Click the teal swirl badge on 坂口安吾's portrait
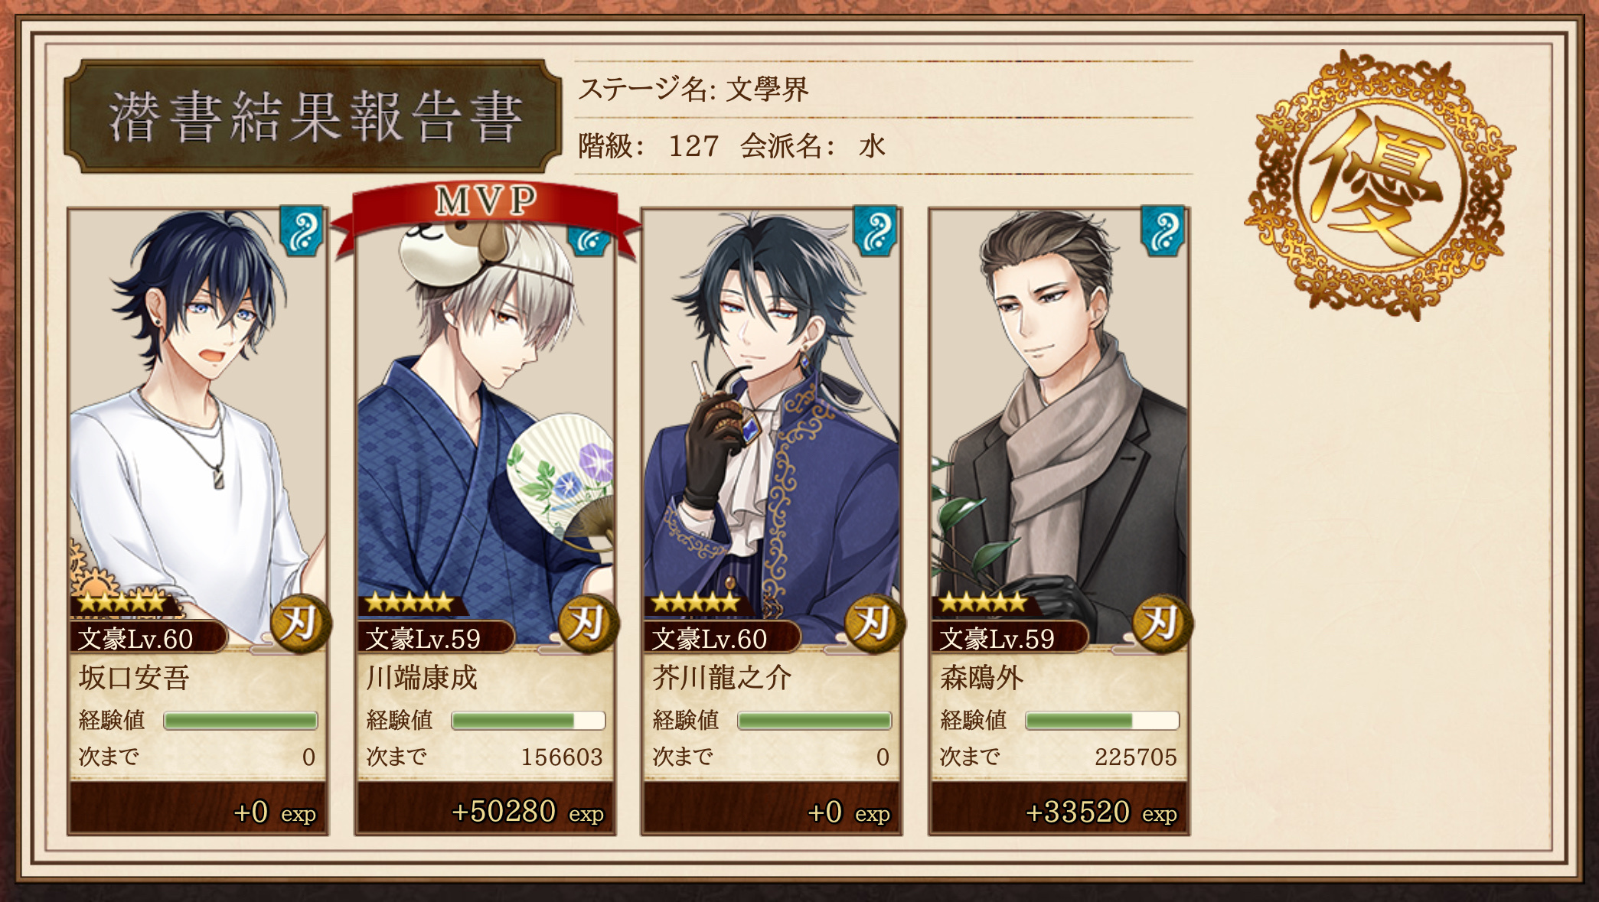Screen dimensions: 1599x902 point(302,230)
